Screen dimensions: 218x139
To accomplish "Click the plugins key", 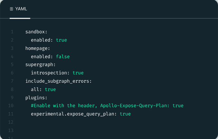I will (x=35, y=98).
